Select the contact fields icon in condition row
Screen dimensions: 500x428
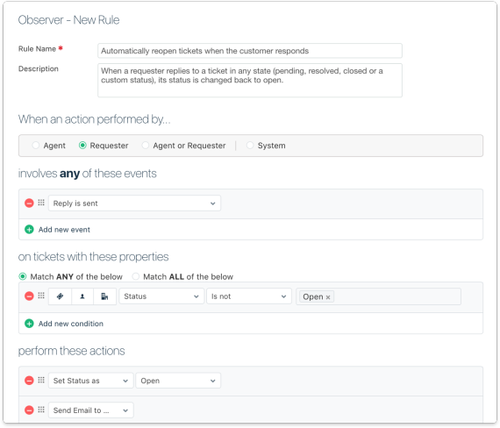coord(82,296)
